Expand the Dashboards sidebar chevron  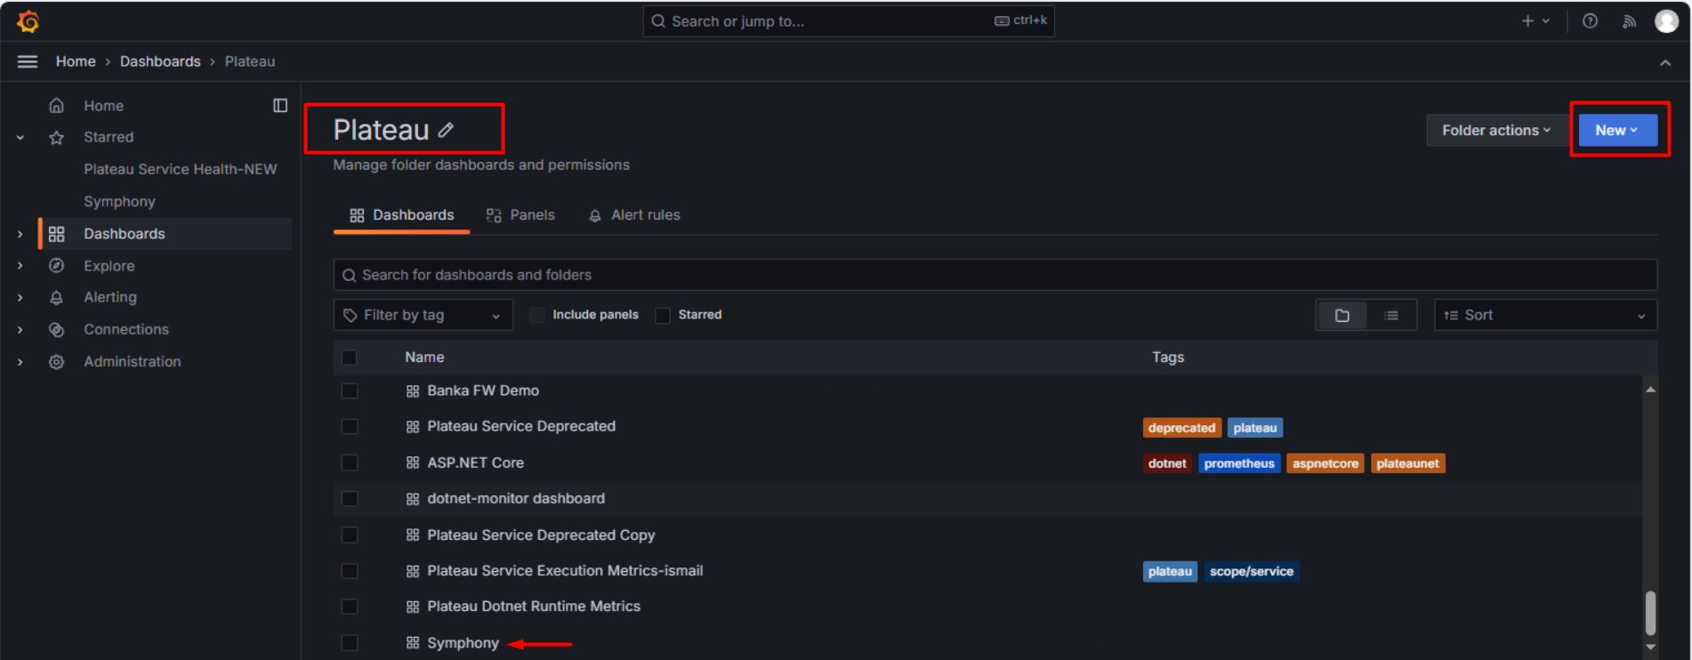click(20, 234)
